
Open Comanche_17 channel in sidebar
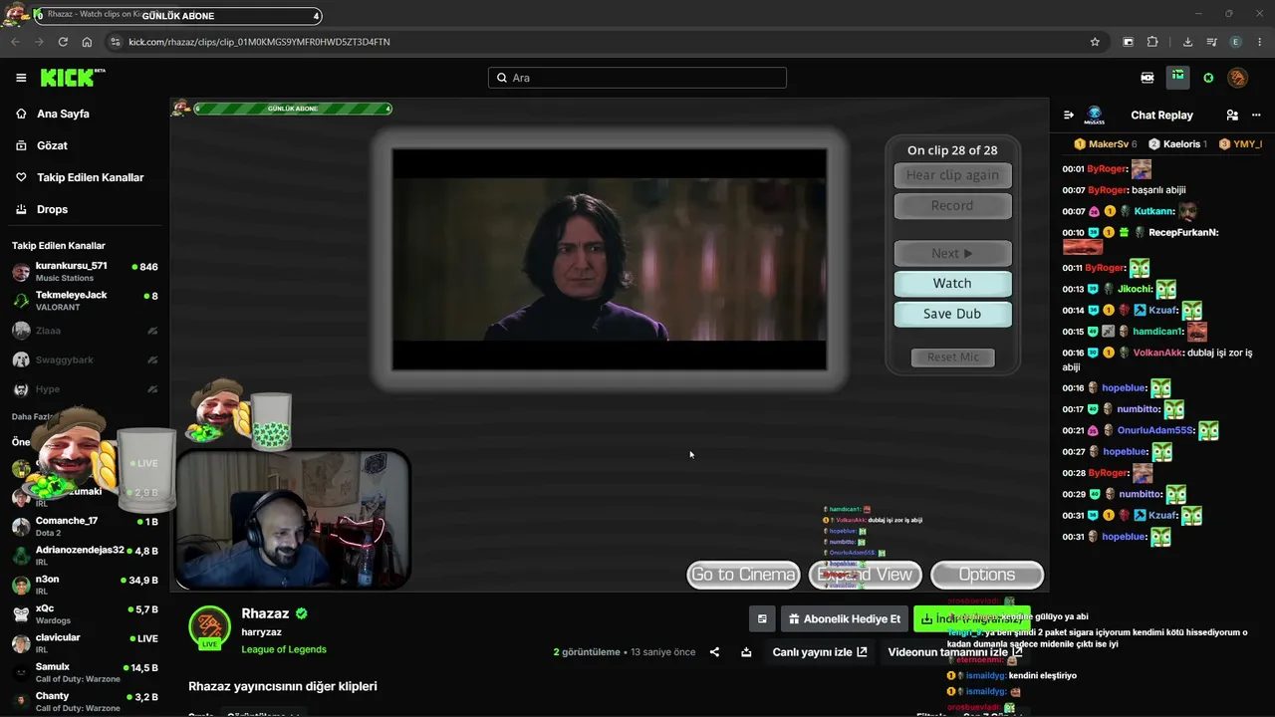[x=85, y=527]
